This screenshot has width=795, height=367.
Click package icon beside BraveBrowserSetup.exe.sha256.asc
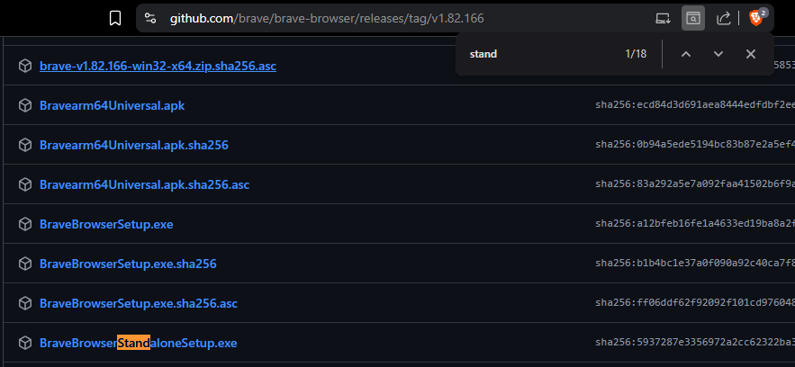point(25,303)
